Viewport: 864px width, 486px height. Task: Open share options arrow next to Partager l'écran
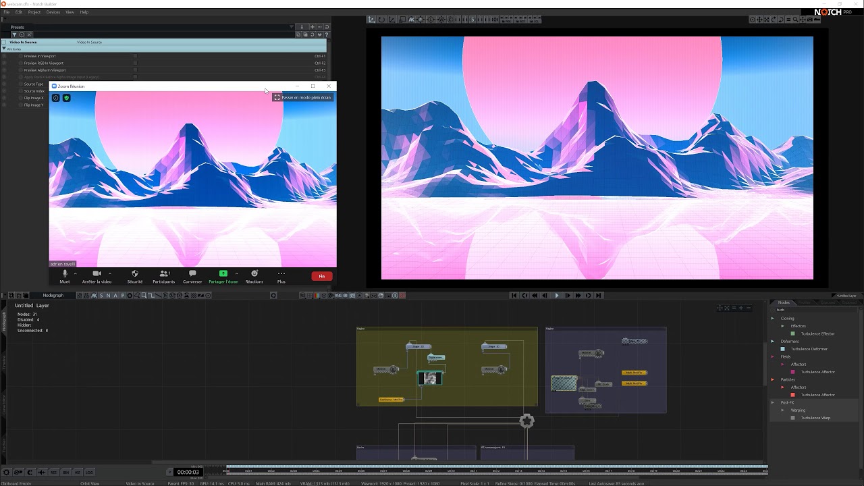[236, 273]
